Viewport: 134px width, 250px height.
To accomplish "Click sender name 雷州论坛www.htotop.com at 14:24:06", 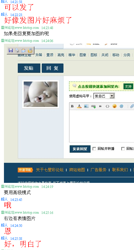I will [x=20, y=41].
